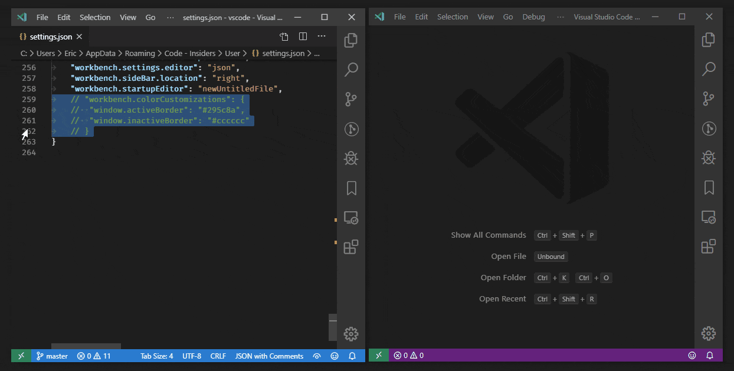Open the Extensions squares icon
This screenshot has height=371, width=734.
pos(351,247)
